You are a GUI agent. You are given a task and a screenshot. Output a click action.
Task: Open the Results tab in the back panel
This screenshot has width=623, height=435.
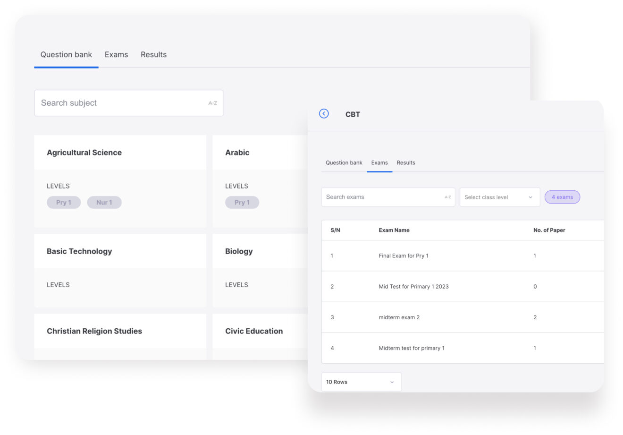[153, 55]
